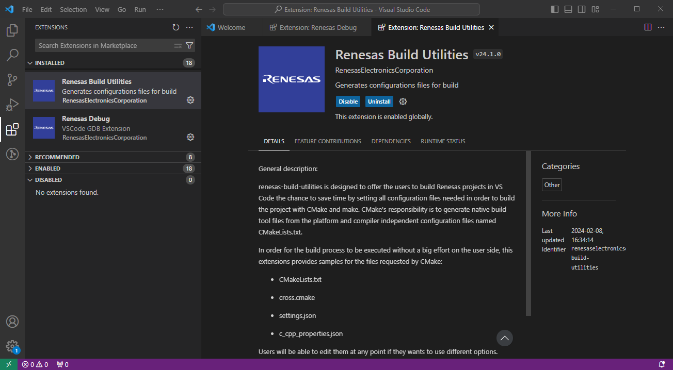Viewport: 673px width, 370px height.
Task: Open Renesas Build Utilities list gear menu
Action: [190, 100]
